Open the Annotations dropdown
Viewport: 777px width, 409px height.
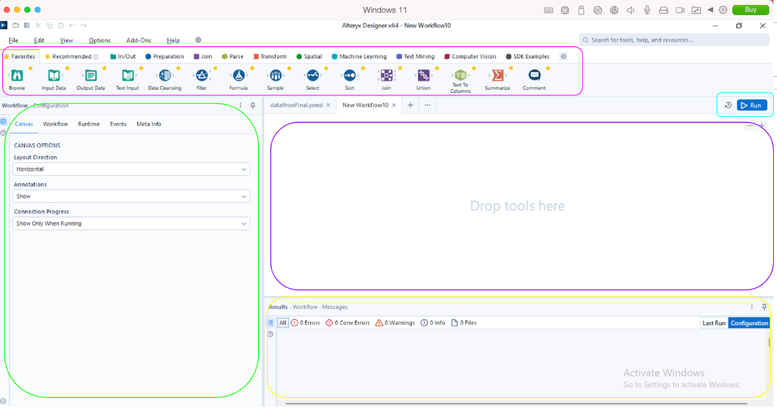point(132,196)
